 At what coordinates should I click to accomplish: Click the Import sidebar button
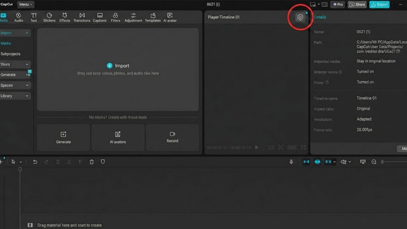click(15, 33)
